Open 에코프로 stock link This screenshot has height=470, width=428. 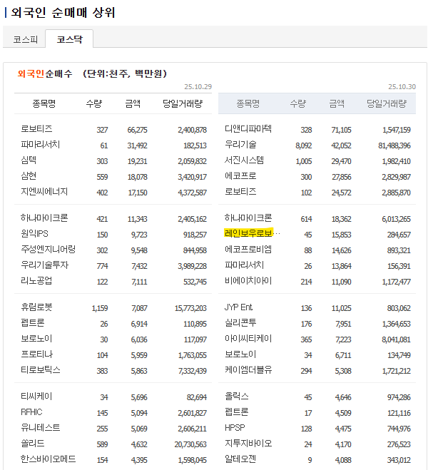(x=240, y=175)
